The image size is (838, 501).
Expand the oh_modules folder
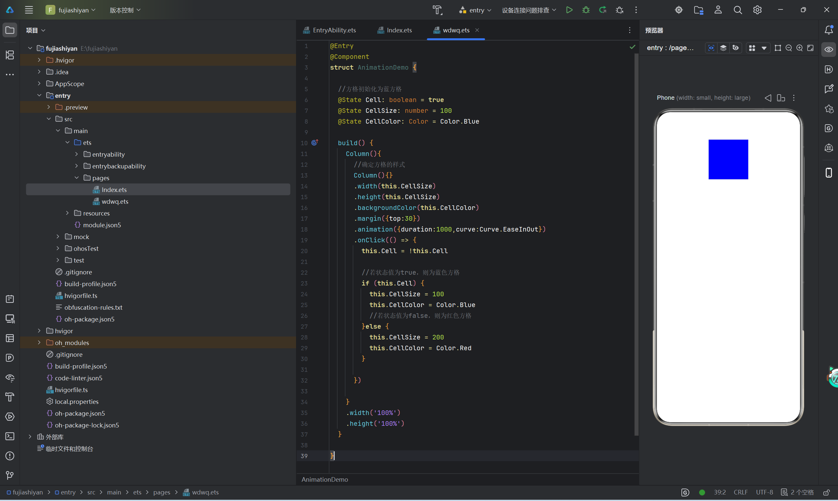click(39, 342)
